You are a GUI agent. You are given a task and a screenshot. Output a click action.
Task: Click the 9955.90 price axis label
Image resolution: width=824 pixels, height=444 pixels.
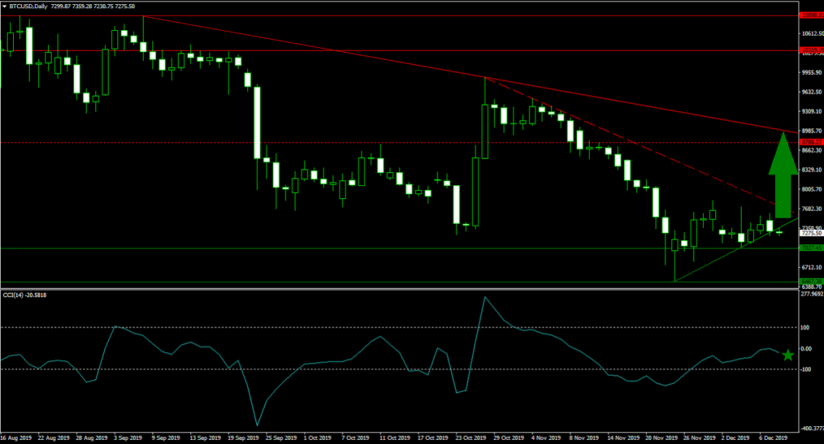812,72
